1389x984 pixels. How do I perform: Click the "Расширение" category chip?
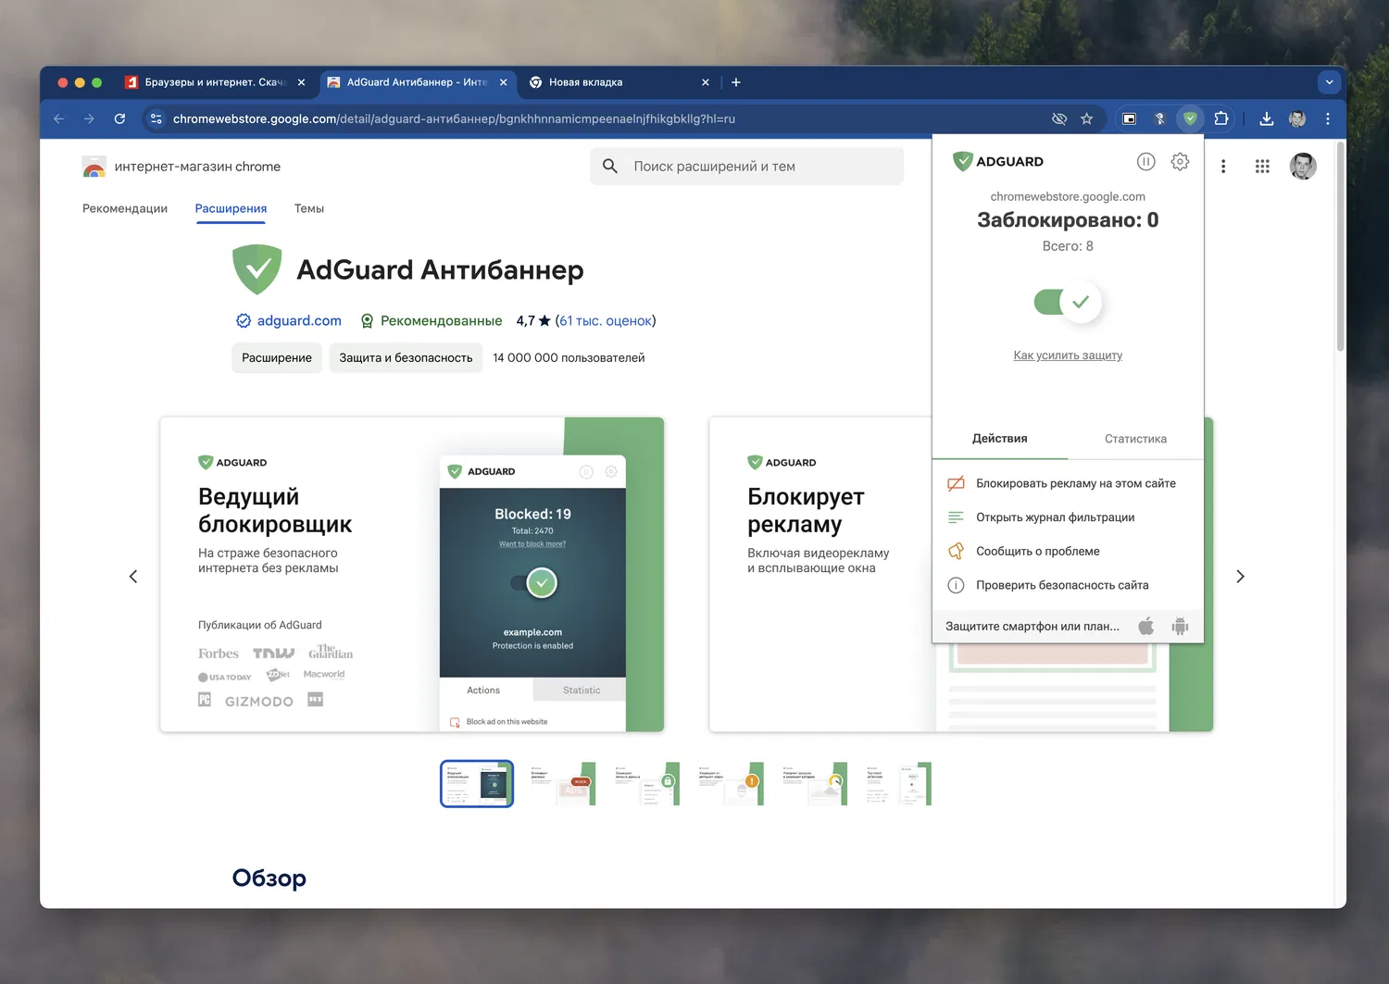(x=277, y=357)
